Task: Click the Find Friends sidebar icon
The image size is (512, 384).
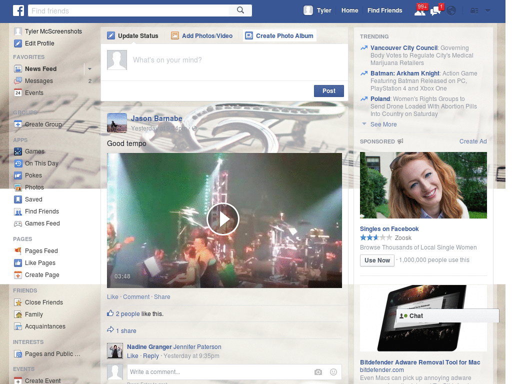Action: pos(18,211)
